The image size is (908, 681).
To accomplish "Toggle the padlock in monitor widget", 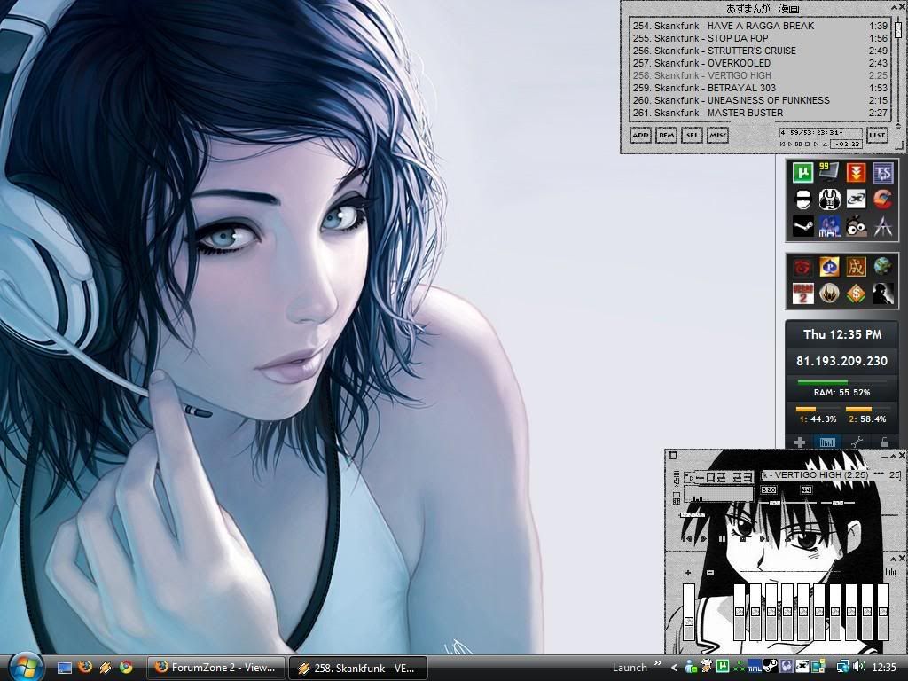I will (x=884, y=442).
